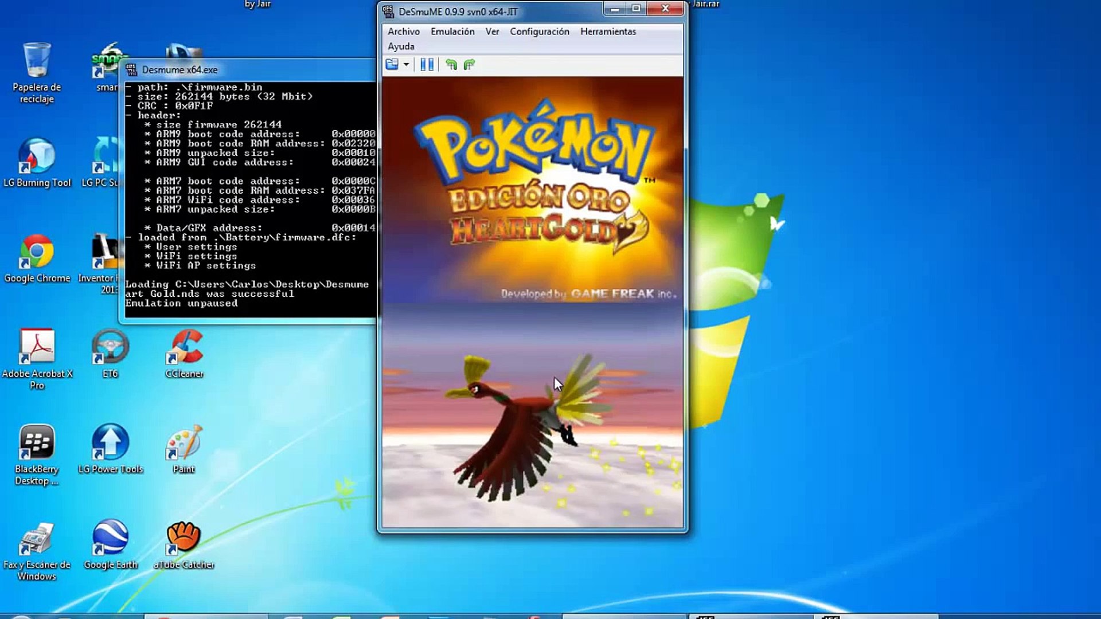
Task: Open the Papelera de reciclaje
Action: [37, 63]
